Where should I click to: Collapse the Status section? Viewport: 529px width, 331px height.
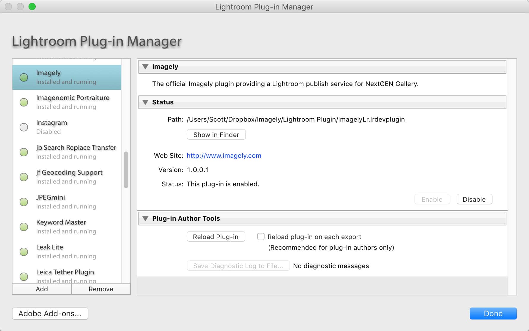146,102
